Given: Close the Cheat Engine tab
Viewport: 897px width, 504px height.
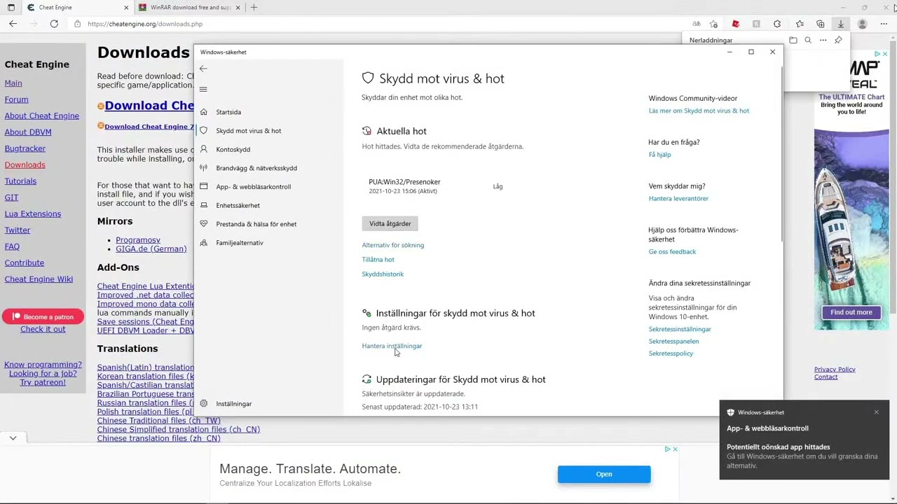Looking at the screenshot, I should (x=126, y=8).
